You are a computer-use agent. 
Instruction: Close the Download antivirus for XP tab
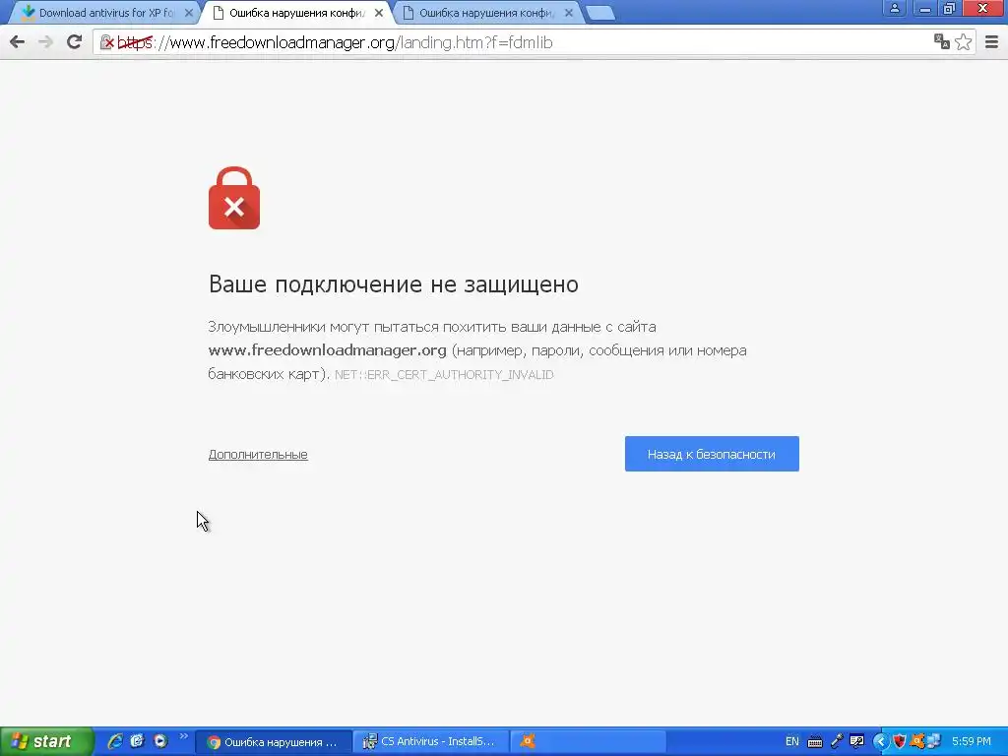tap(189, 13)
